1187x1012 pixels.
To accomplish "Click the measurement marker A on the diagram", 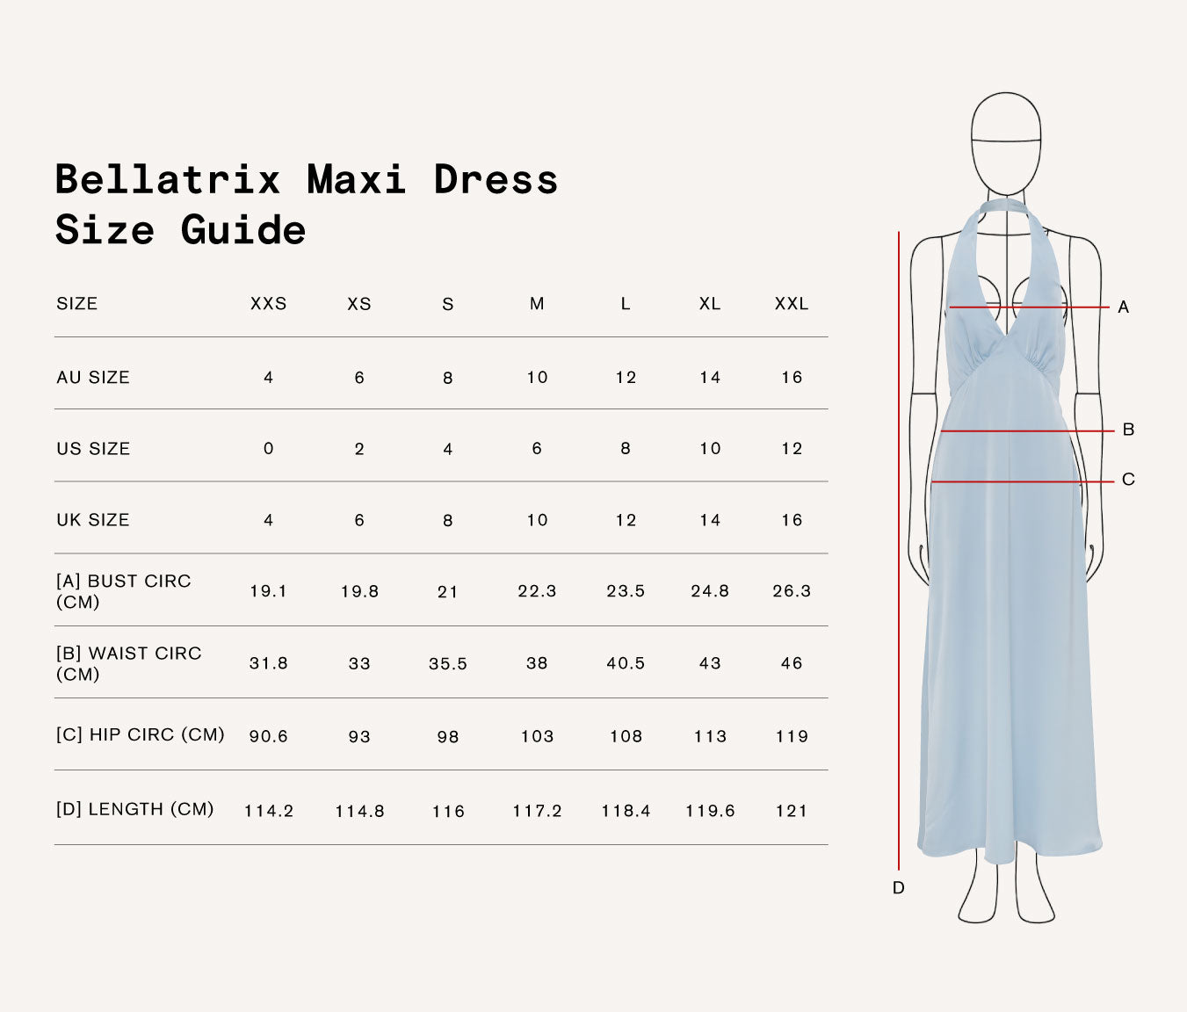I will click(1125, 307).
